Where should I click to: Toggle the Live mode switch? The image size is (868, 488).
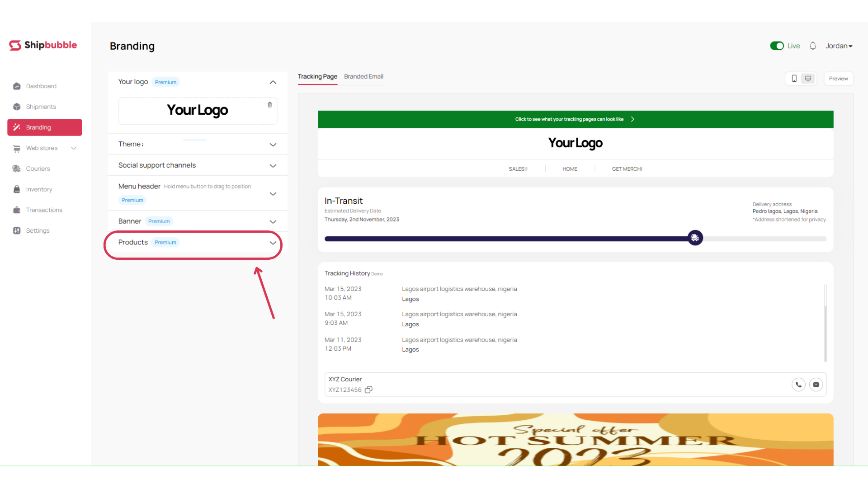[x=777, y=46]
